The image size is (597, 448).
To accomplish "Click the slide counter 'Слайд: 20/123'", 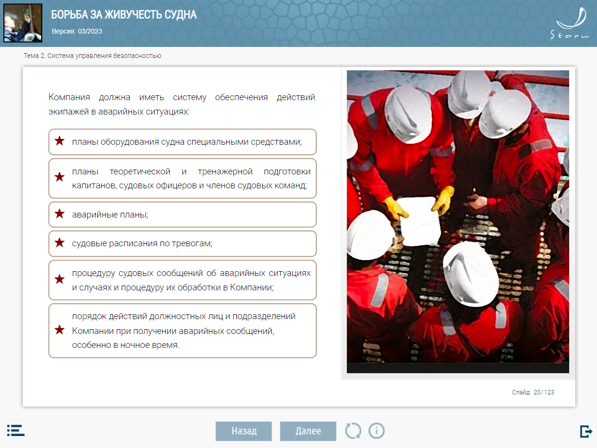I will 533,392.
